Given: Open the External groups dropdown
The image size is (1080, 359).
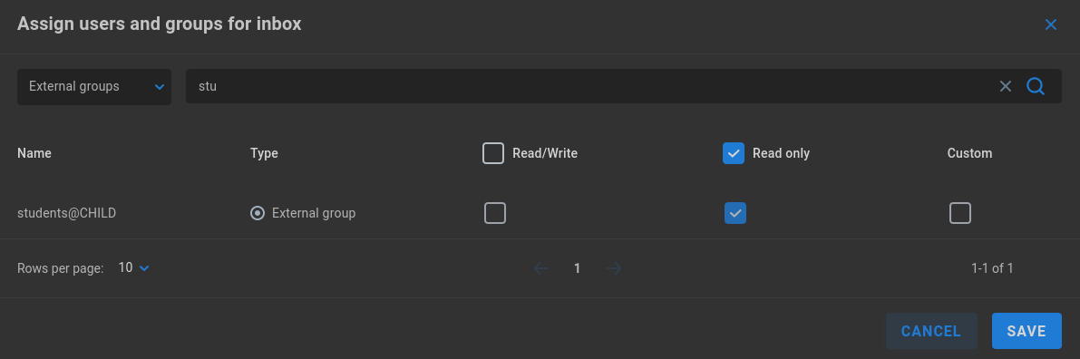Looking at the screenshot, I should click(94, 87).
